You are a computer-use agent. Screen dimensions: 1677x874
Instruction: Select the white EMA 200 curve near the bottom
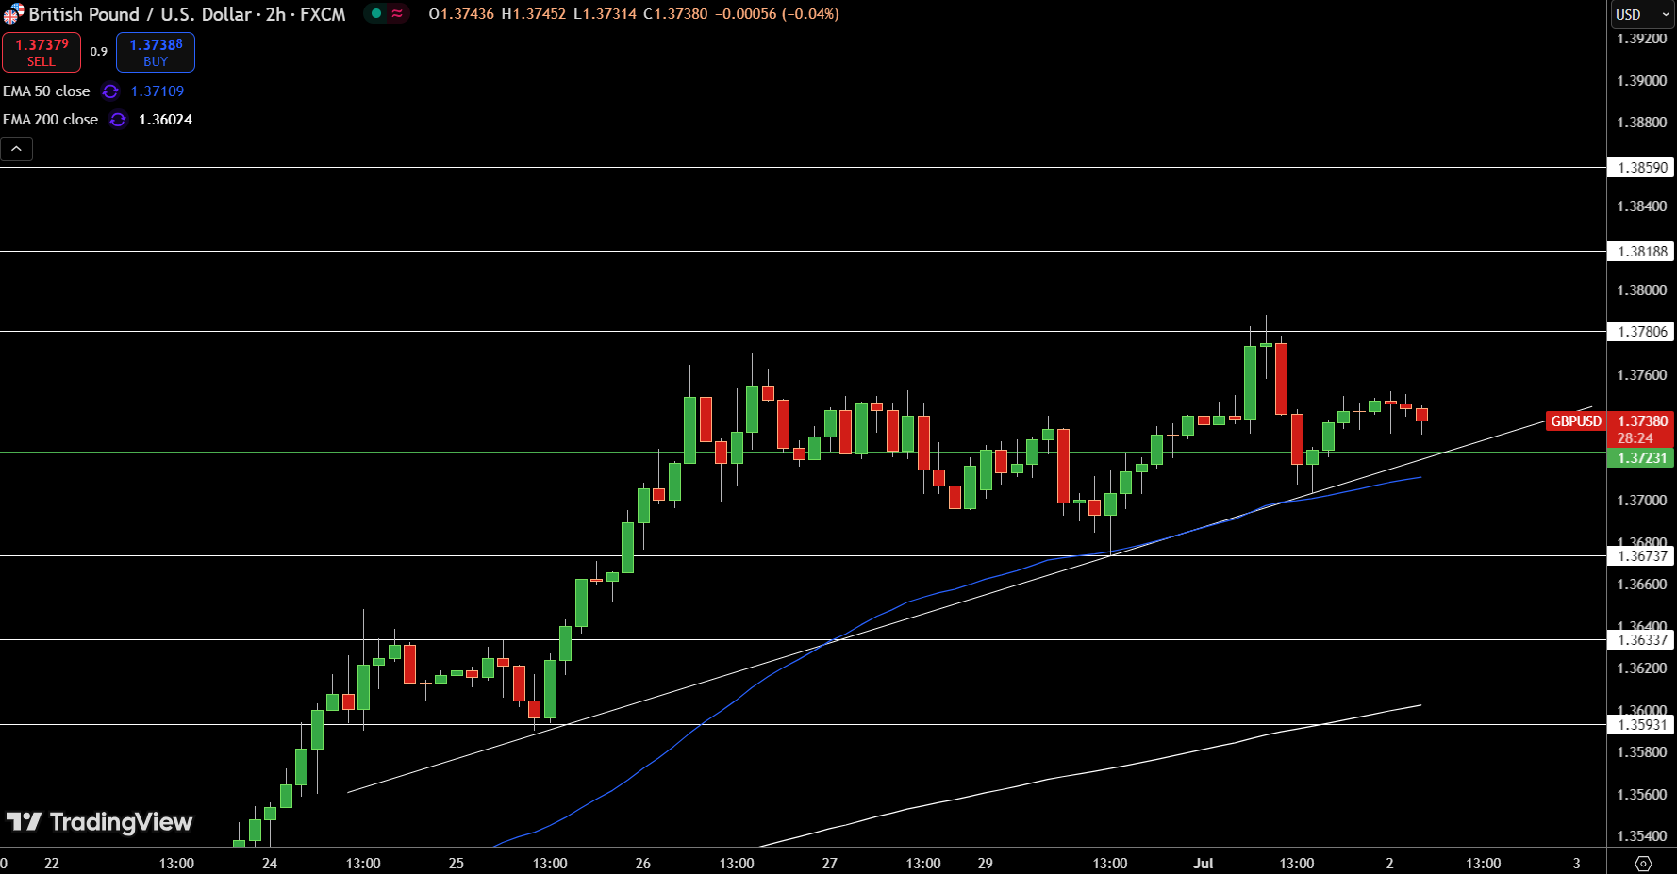1094,769
